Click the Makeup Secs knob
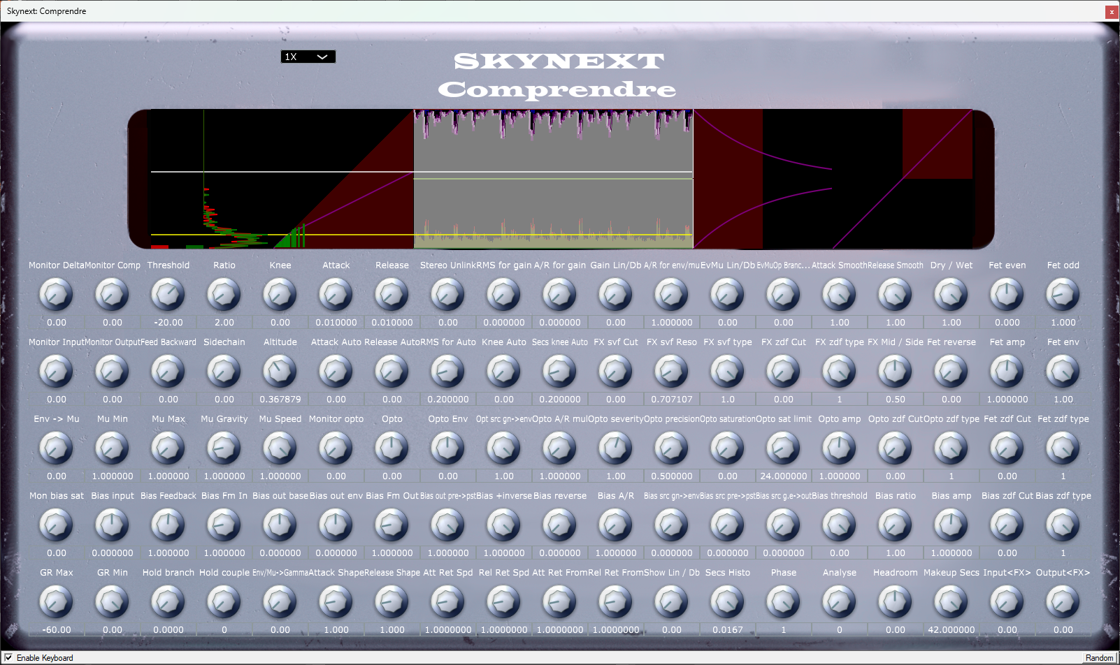 click(x=951, y=601)
